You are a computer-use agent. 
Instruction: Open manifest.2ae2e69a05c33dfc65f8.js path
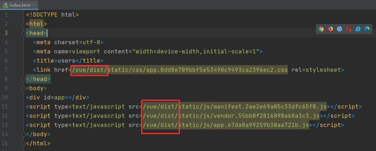234,107
